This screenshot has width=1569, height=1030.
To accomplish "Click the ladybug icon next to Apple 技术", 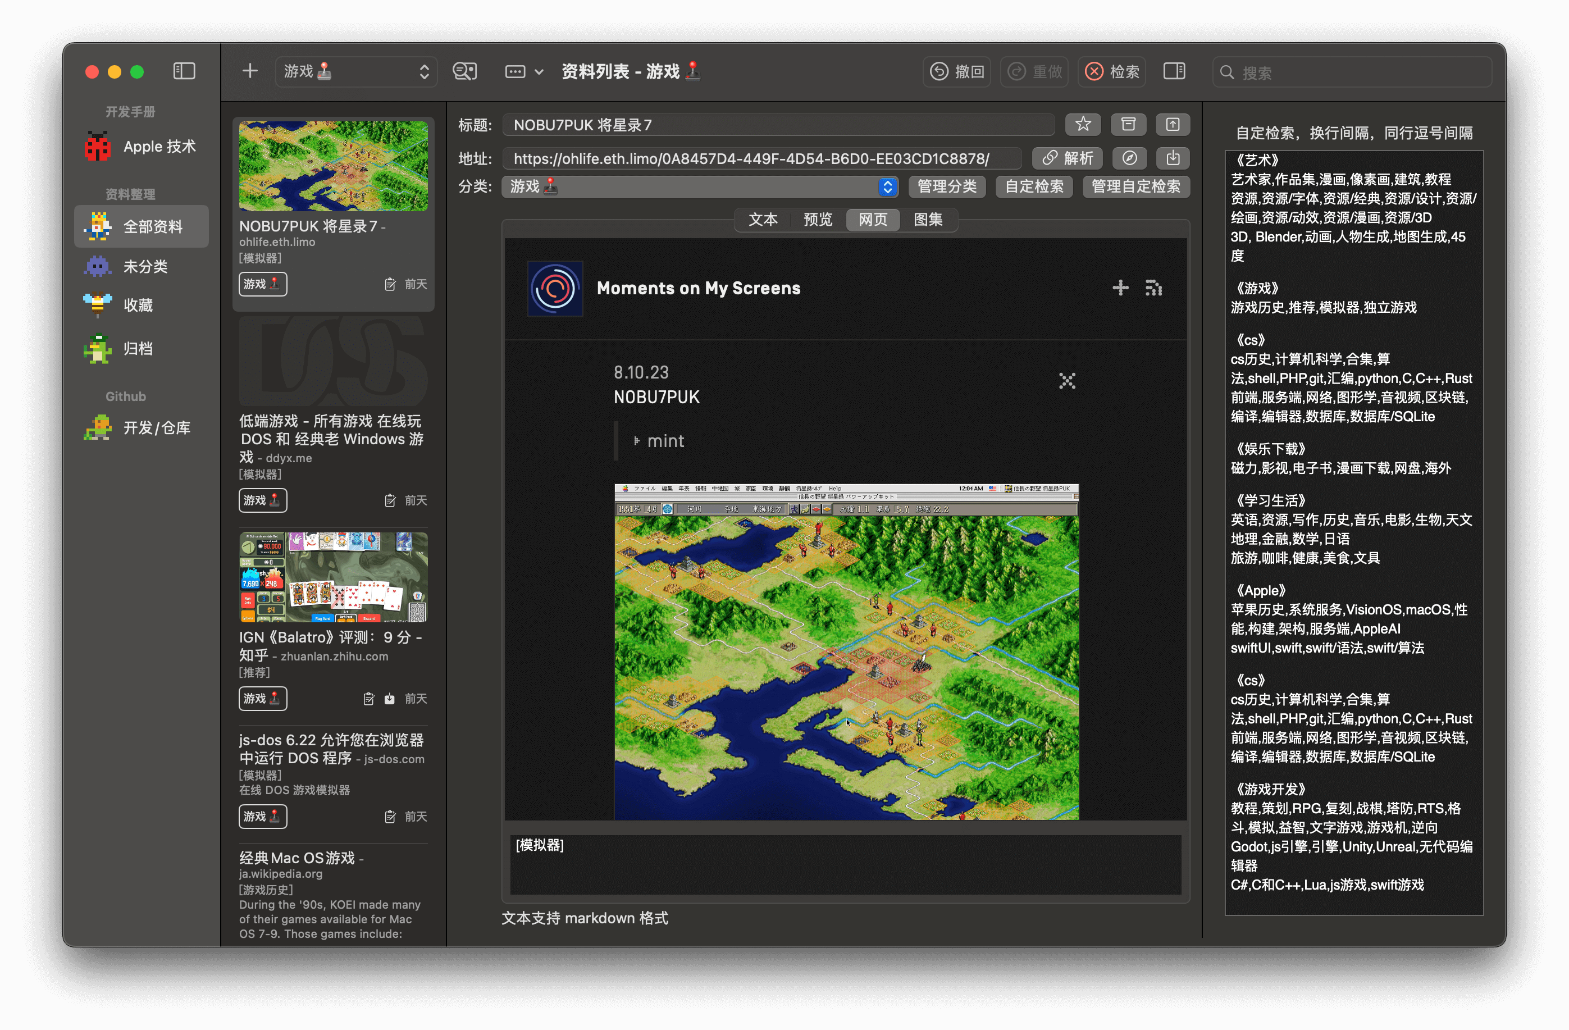I will [x=98, y=147].
